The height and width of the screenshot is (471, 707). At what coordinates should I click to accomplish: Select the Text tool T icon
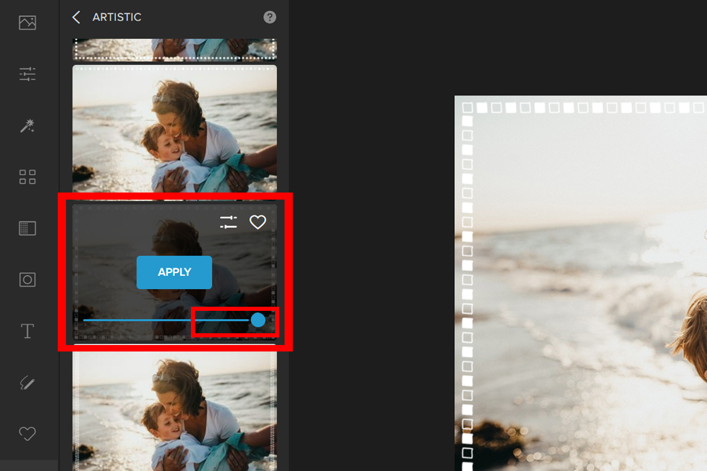pos(28,331)
